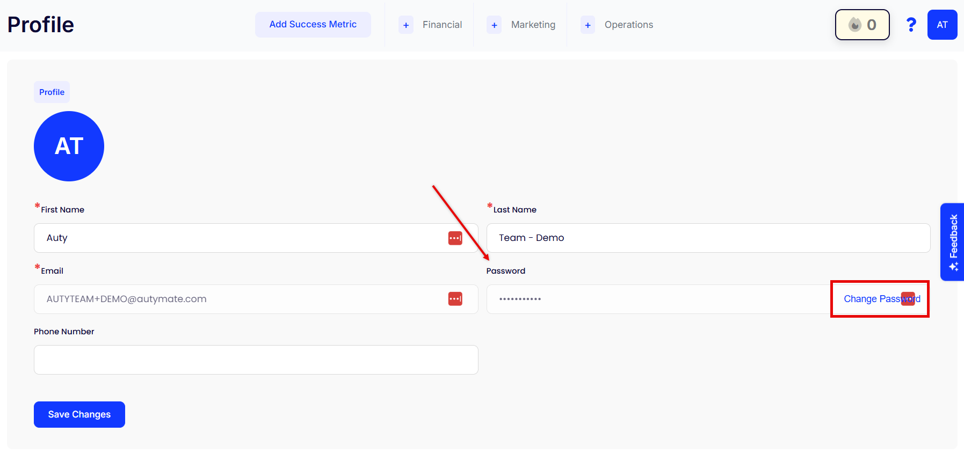Image resolution: width=964 pixels, height=454 pixels.
Task: Click the plus icon beside Marketing
Action: pyautogui.click(x=494, y=25)
